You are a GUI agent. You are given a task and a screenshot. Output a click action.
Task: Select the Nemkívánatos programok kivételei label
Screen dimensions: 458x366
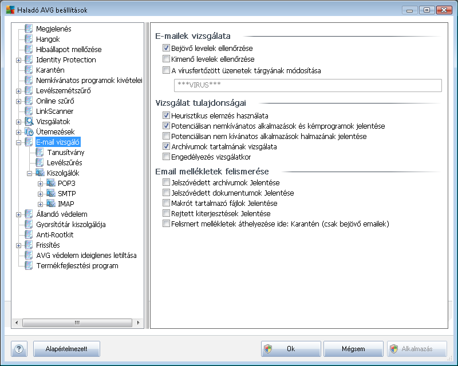[89, 80]
